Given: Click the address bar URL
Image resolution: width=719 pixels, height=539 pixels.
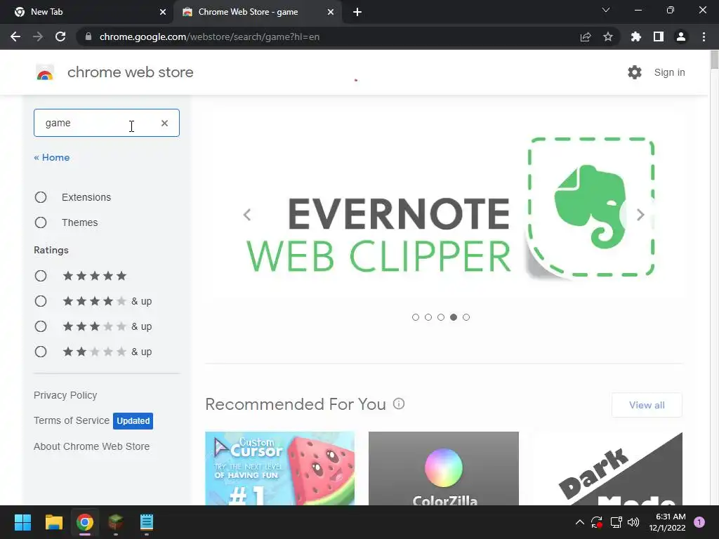Looking at the screenshot, I should (209, 36).
